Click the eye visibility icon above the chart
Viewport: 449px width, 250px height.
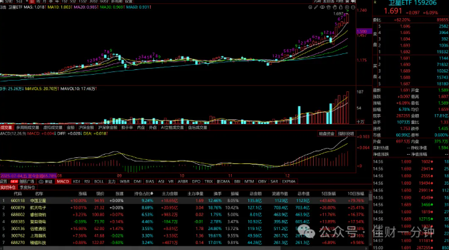[x=322, y=7]
